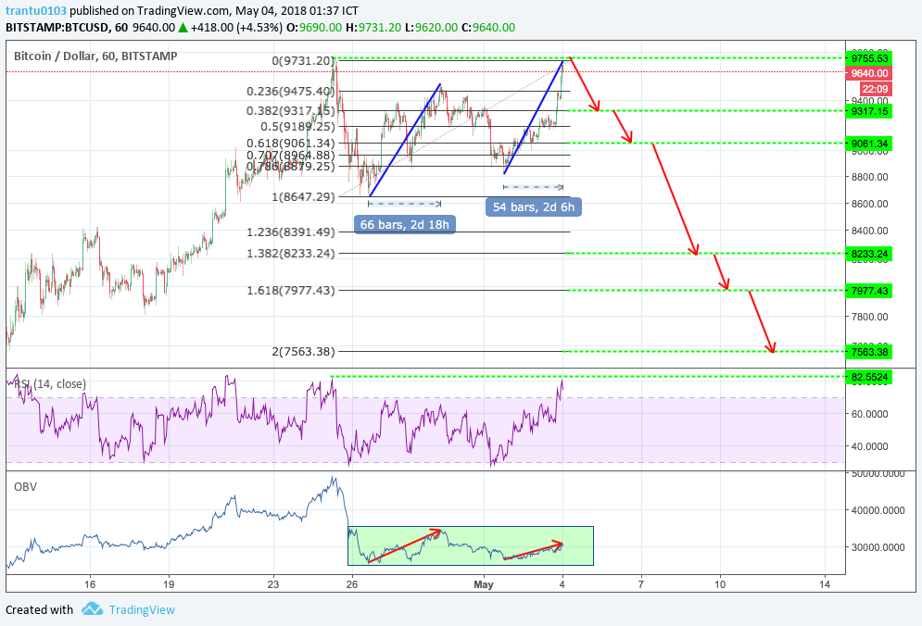Click the BITSTAMP:BTCUSD symbol in header
Image resolution: width=922 pixels, height=626 pixels.
[57, 28]
